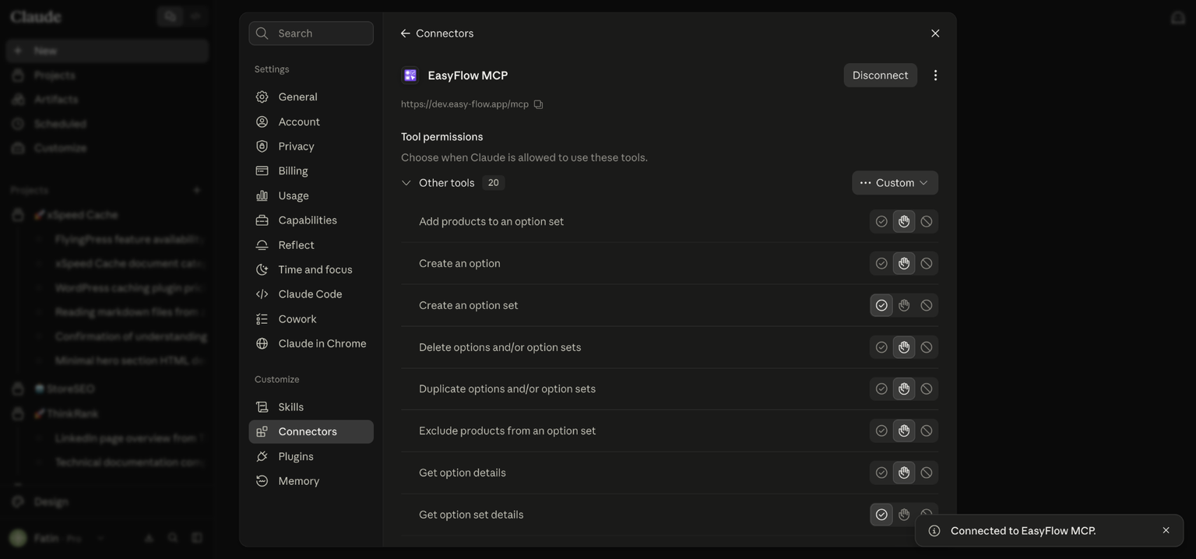Block 'Add products to an option set' tool
The height and width of the screenshot is (559, 1196).
(927, 222)
